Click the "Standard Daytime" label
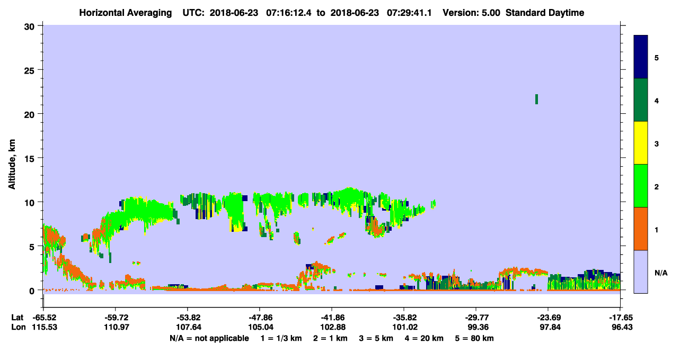 point(545,13)
